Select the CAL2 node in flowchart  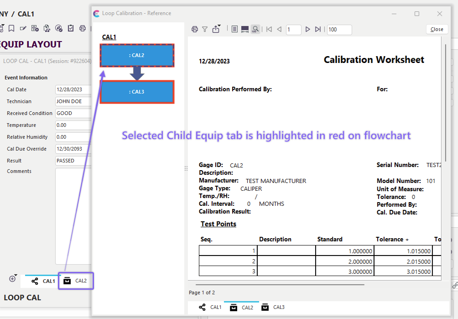click(137, 55)
